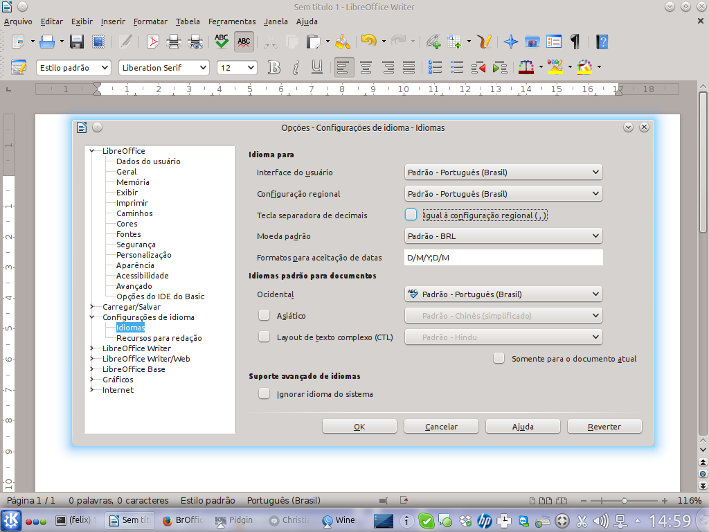Open the Ocidental document language dropdown
The image size is (709, 532).
(503, 294)
